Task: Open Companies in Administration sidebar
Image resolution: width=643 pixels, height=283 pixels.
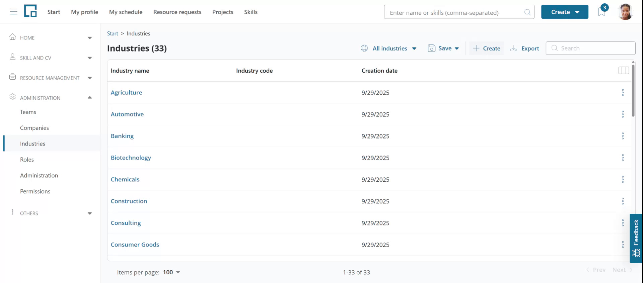Action: click(34, 128)
